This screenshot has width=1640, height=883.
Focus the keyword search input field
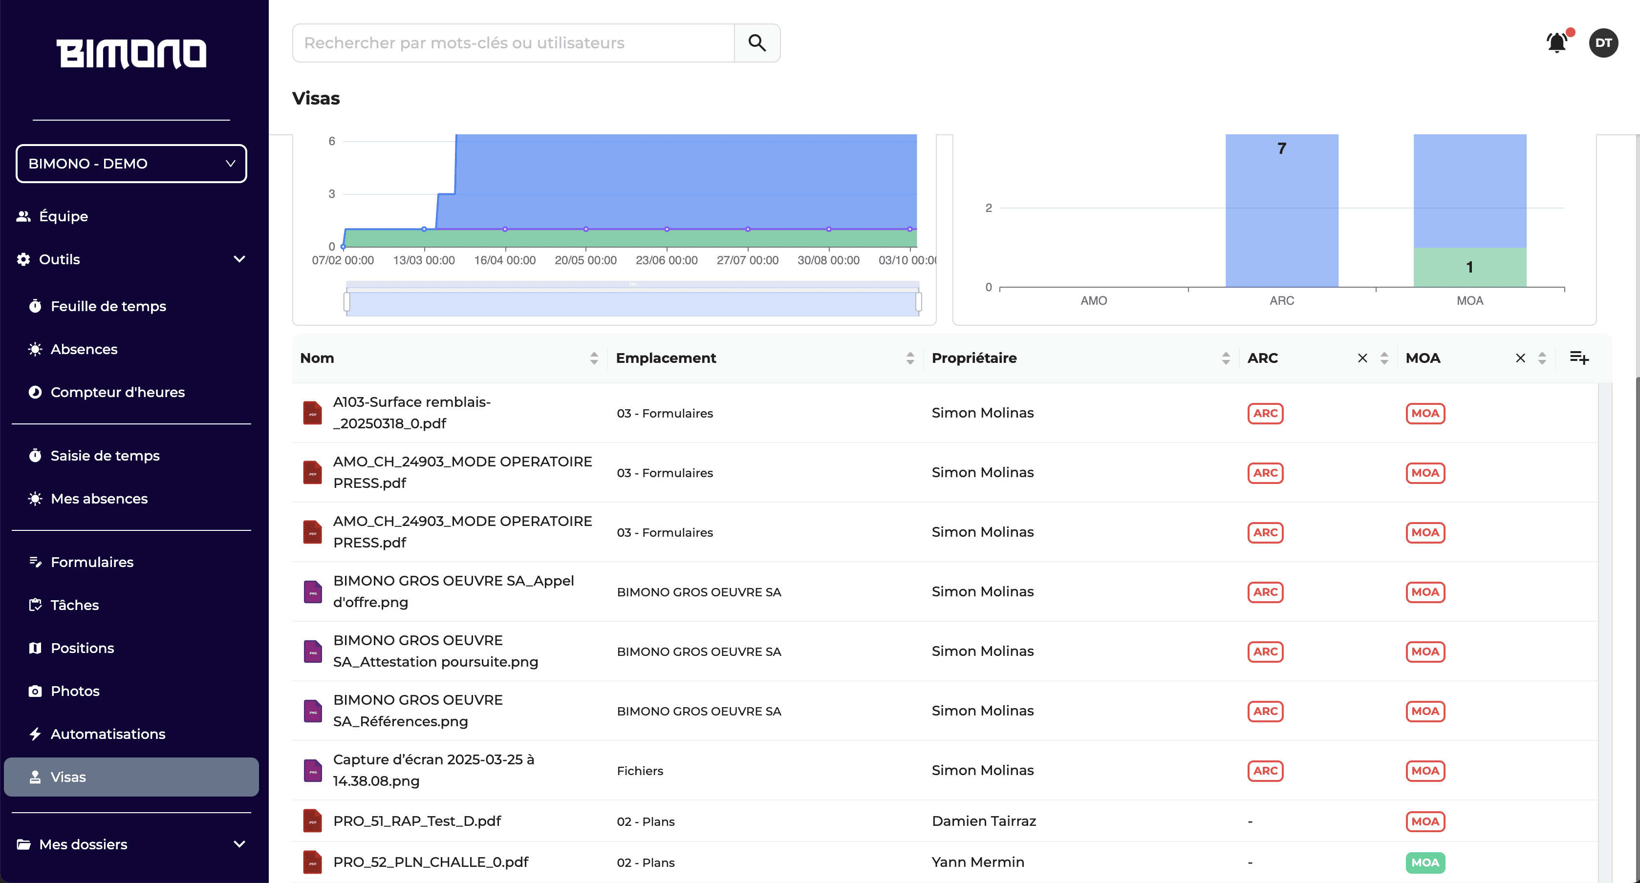coord(513,42)
